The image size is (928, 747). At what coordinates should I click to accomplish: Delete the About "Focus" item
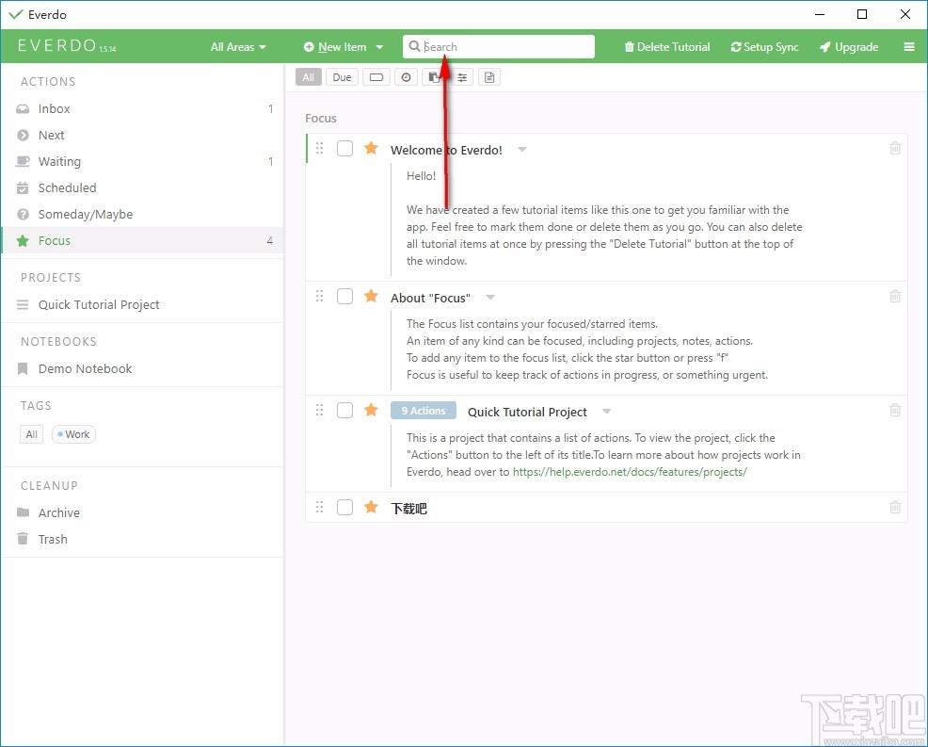895,296
